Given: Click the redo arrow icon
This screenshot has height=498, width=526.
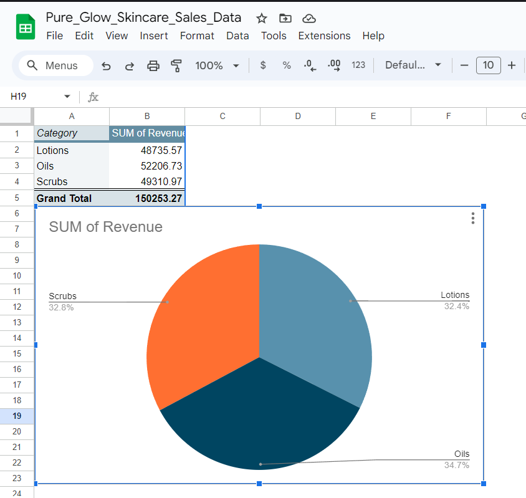Looking at the screenshot, I should coord(130,66).
